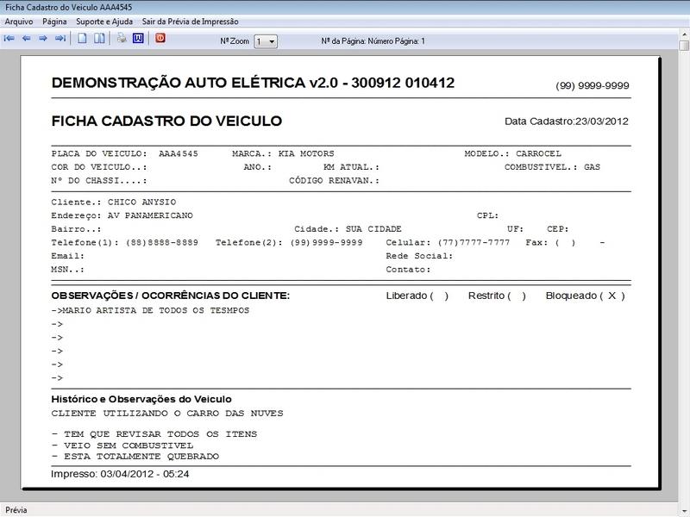
Task: Click the KM ATUAL.: label
Action: 351,167
